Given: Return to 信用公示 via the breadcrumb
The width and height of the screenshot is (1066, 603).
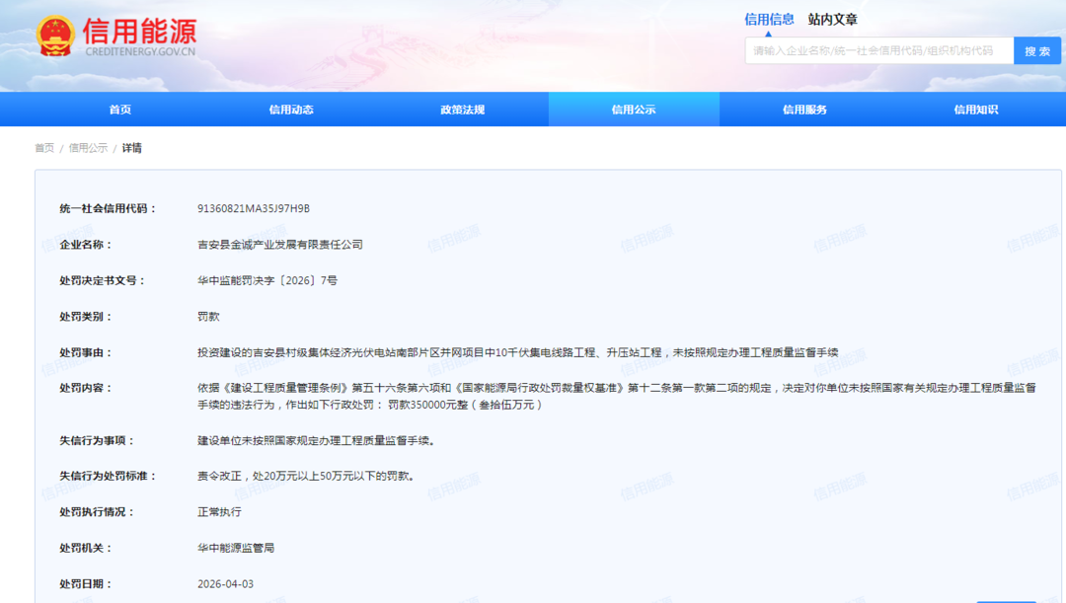Looking at the screenshot, I should [88, 148].
